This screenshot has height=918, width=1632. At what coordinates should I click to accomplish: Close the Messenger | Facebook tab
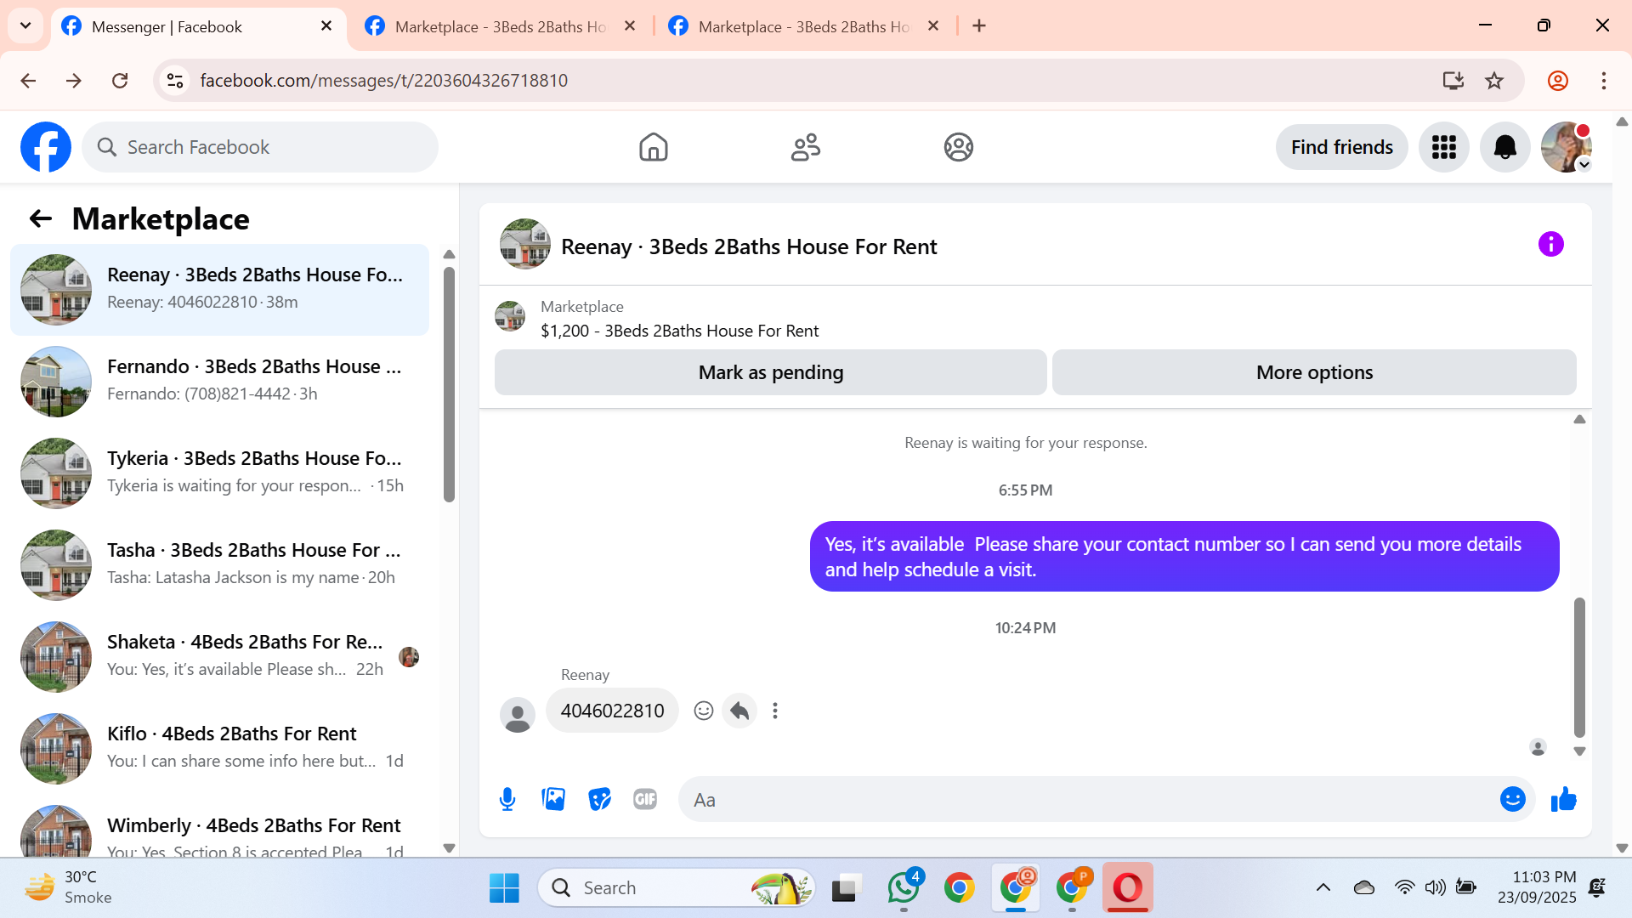click(326, 26)
